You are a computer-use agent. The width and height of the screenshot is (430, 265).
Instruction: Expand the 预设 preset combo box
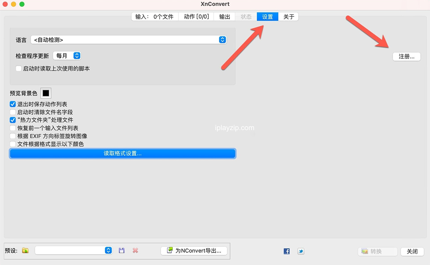click(x=73, y=250)
